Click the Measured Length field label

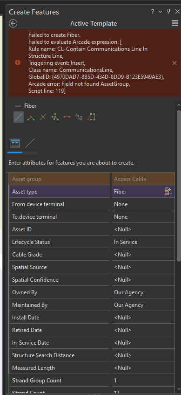pyautogui.click(x=34, y=368)
